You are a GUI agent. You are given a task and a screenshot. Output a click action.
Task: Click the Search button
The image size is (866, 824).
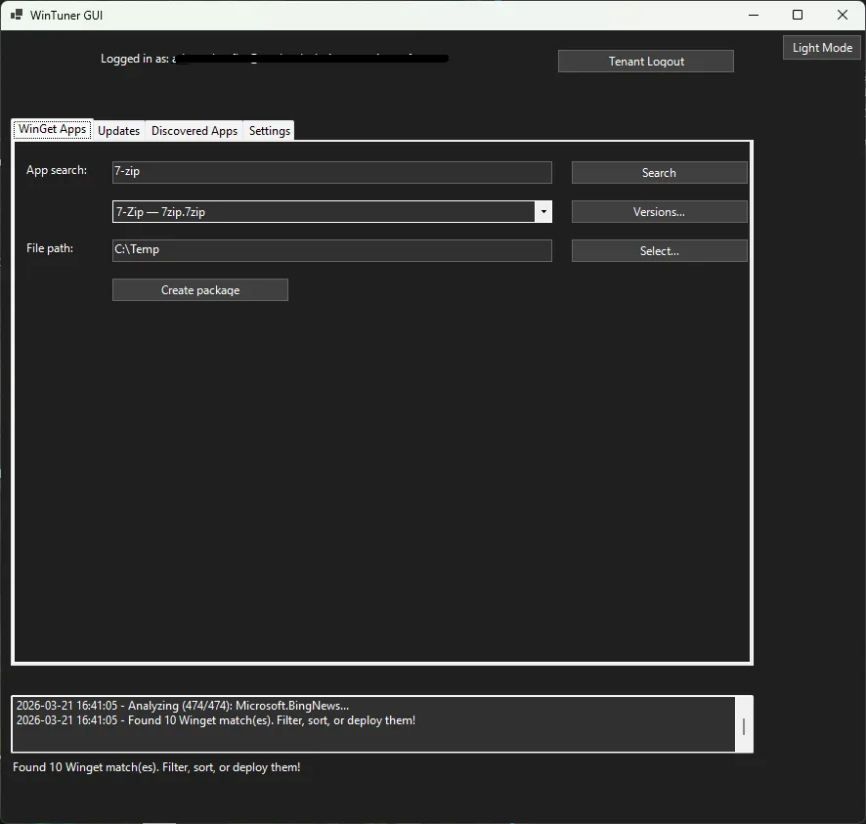pyautogui.click(x=660, y=173)
